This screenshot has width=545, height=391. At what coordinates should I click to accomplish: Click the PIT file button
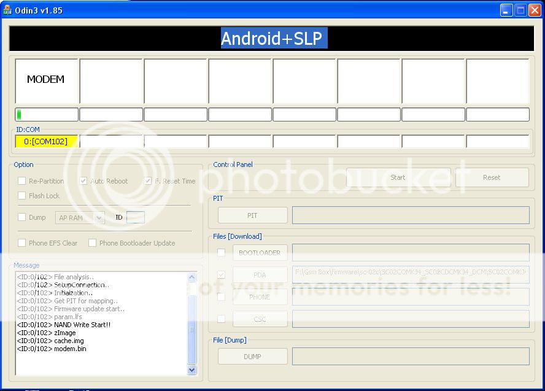252,215
